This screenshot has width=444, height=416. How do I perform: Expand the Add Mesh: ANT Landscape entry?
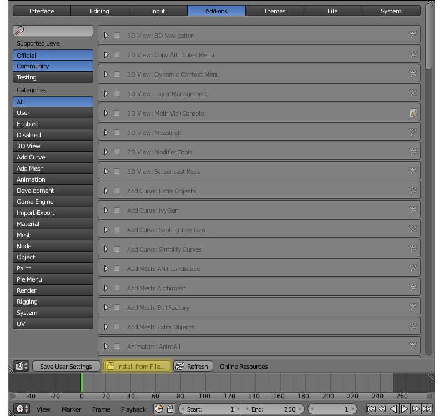point(106,269)
